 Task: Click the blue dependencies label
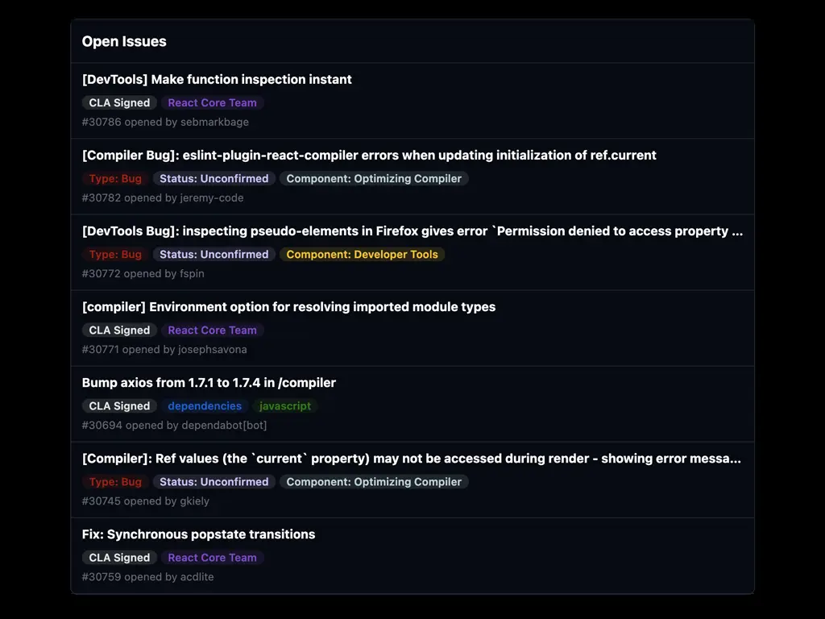pos(205,406)
